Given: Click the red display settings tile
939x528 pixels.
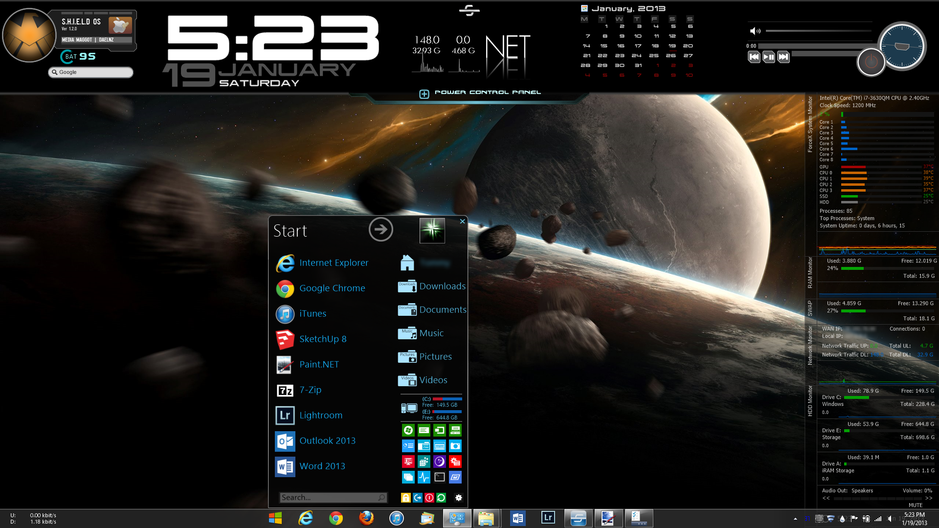Looking at the screenshot, I should 408,462.
